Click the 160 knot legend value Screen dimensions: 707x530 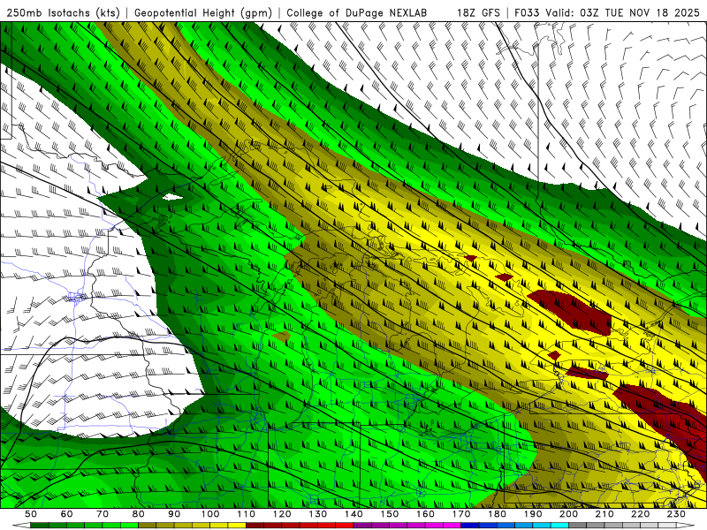coord(425,514)
